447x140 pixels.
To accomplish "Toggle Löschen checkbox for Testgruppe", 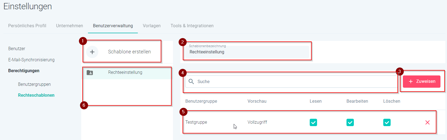I will click(387, 123).
